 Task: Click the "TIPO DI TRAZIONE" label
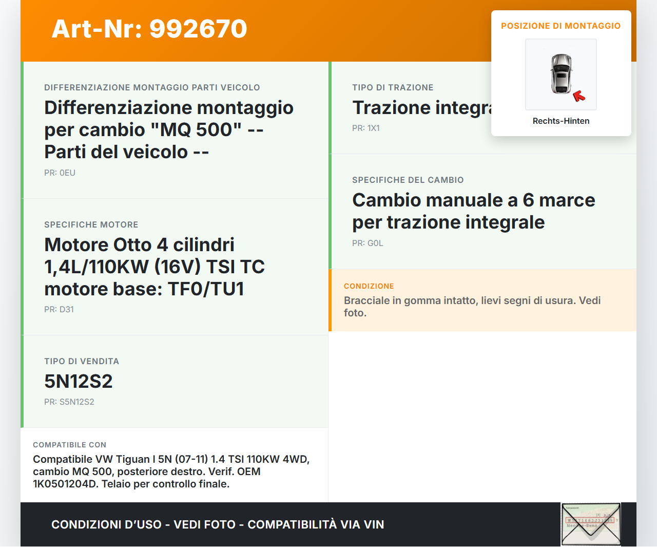(x=393, y=87)
